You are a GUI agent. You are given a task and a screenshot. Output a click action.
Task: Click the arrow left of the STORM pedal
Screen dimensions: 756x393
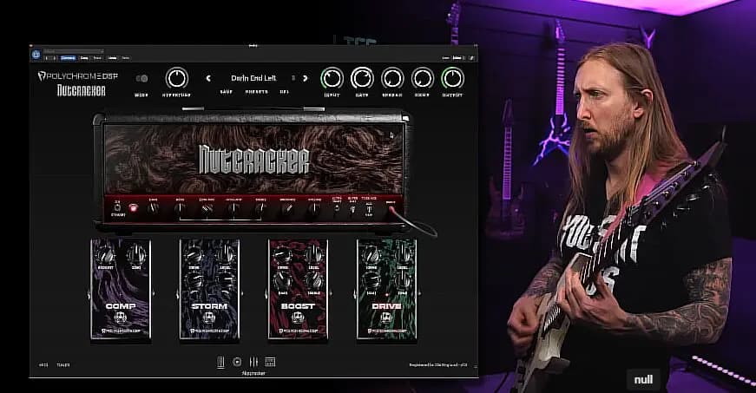point(177,293)
